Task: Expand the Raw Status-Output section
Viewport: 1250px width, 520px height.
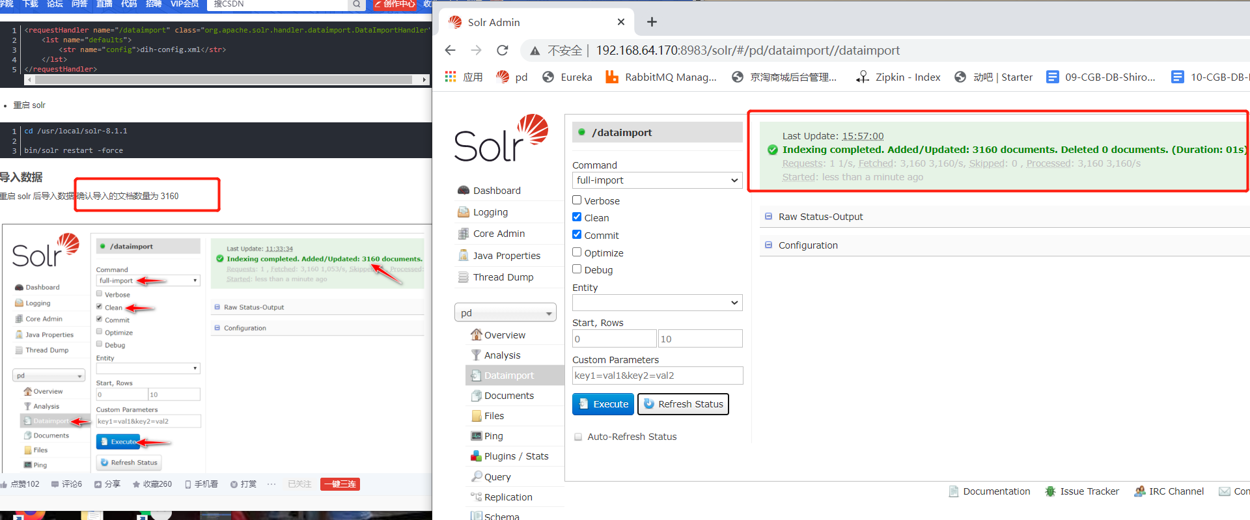Action: pyautogui.click(x=820, y=217)
